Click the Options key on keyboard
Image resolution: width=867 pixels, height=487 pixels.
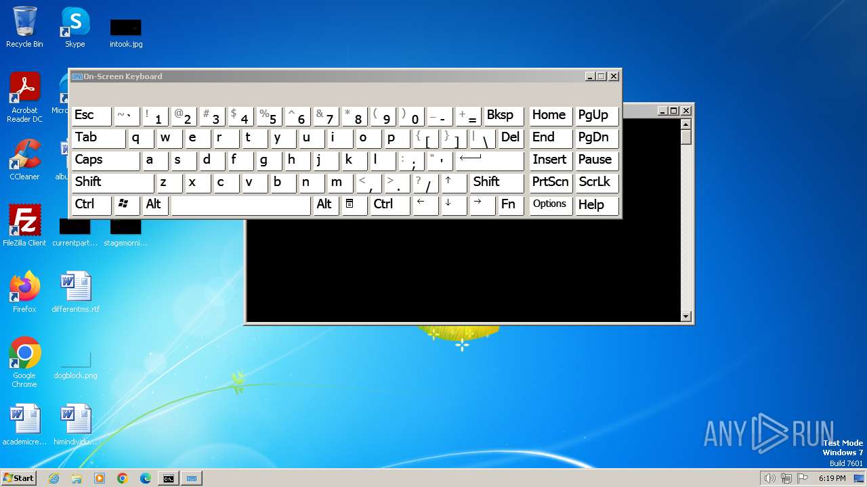pos(551,204)
